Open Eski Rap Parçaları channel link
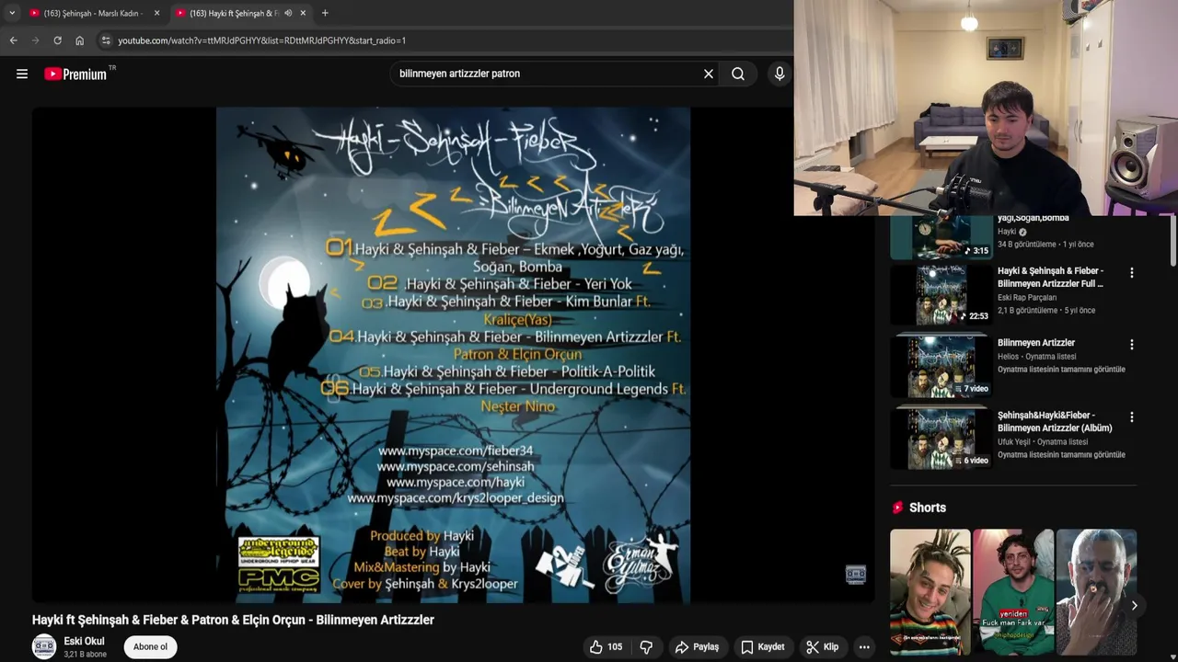The height and width of the screenshot is (662, 1178). [x=1027, y=298]
